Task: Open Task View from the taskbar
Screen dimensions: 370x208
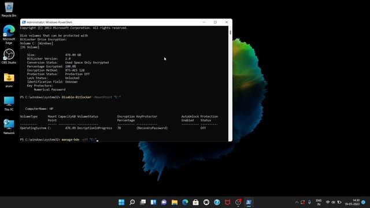Action: [x=143, y=202]
